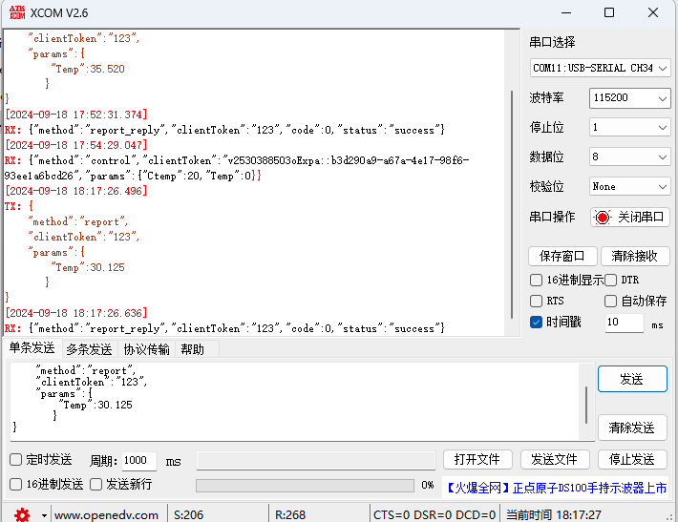Switch to the 多条发送 tab

(89, 349)
